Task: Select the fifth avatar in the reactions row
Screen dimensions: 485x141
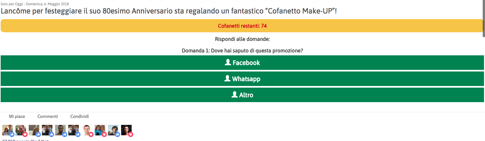Action: pos(60,130)
